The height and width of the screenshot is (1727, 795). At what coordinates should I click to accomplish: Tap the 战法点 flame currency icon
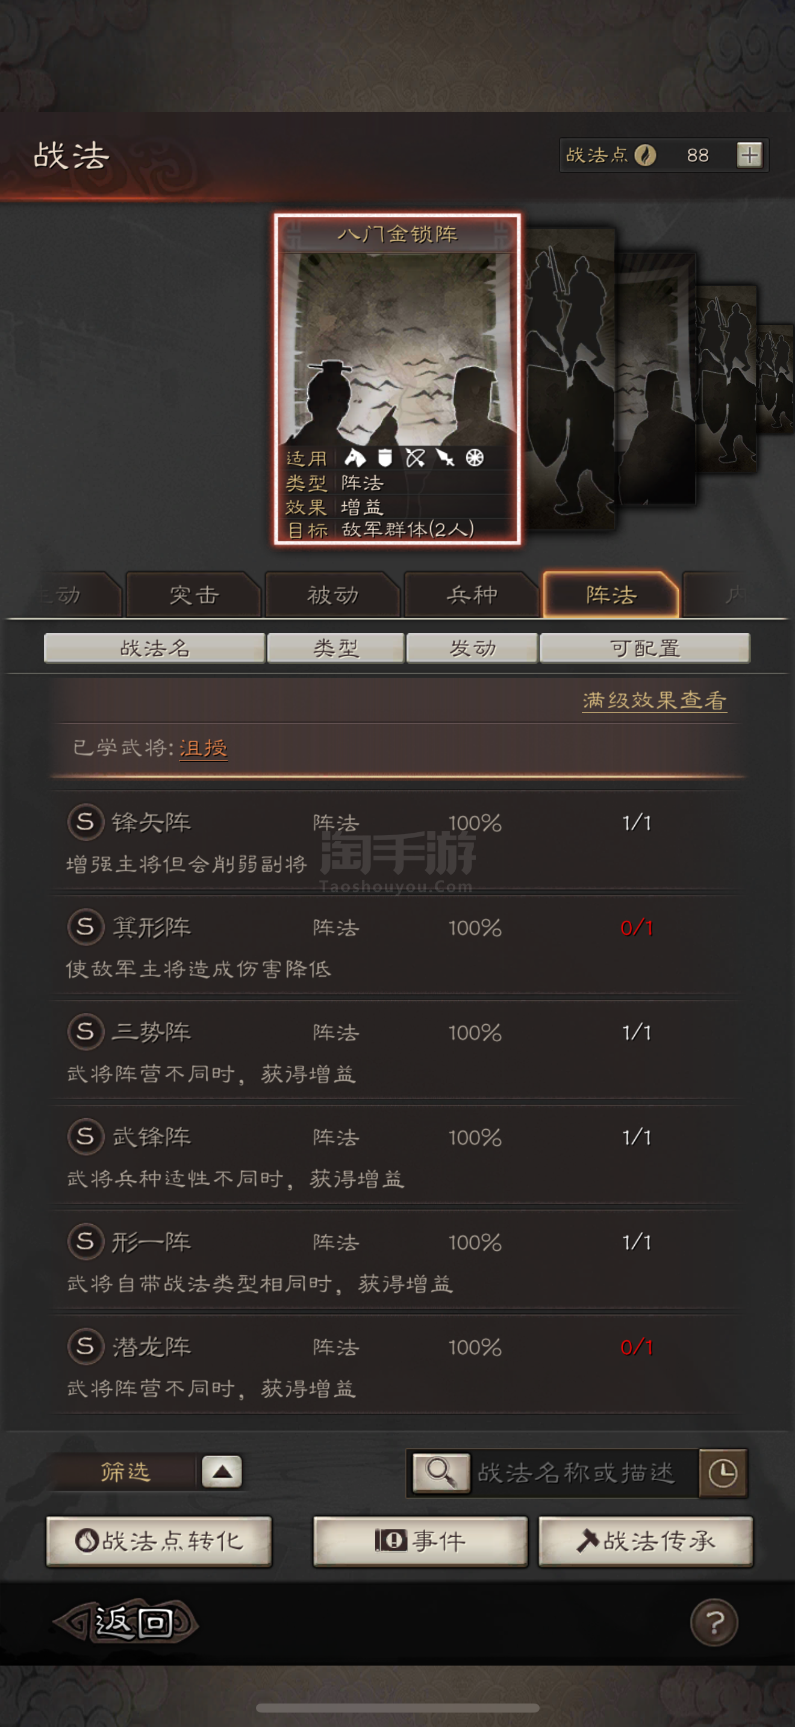pyautogui.click(x=645, y=155)
